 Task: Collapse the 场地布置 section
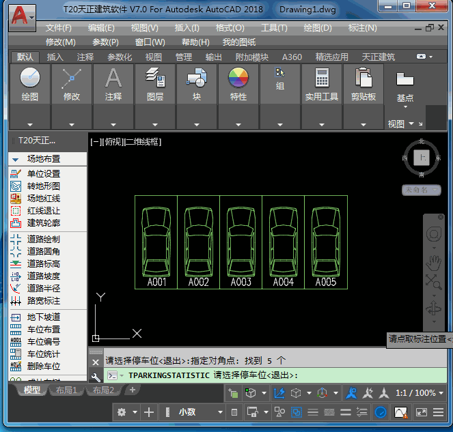16,159
